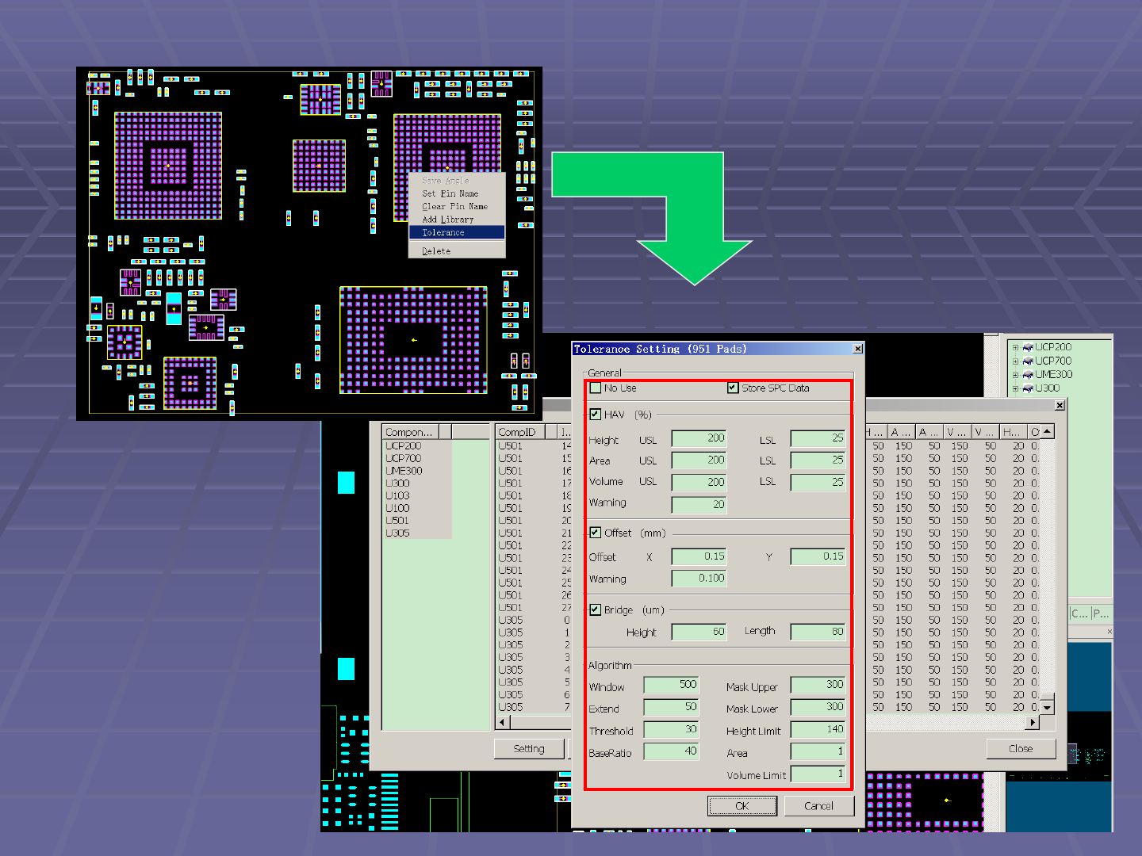Click the Threshold field
1142x856 pixels.
click(672, 729)
